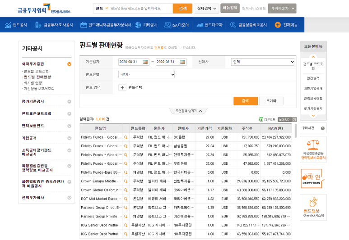This screenshot has height=240, width=349.
Task: Select 자산운용보고서조회 in sidebar
Action: pos(39,89)
